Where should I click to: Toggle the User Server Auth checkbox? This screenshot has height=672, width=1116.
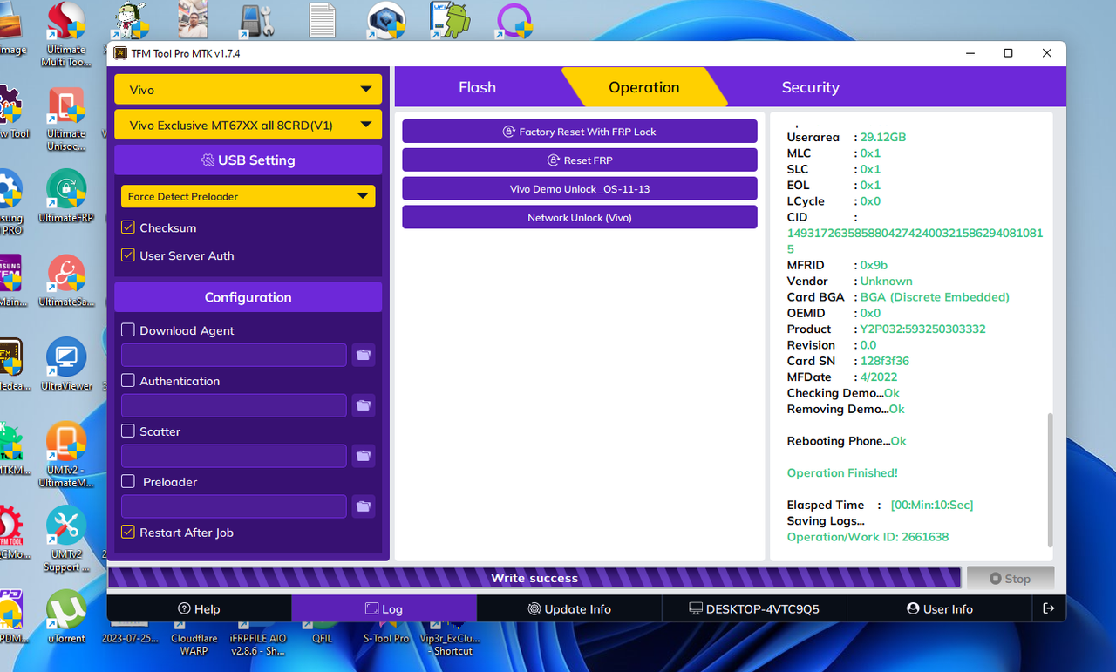(x=128, y=255)
